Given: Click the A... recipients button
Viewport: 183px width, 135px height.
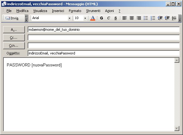Looking at the screenshot, I should [x=14, y=30].
